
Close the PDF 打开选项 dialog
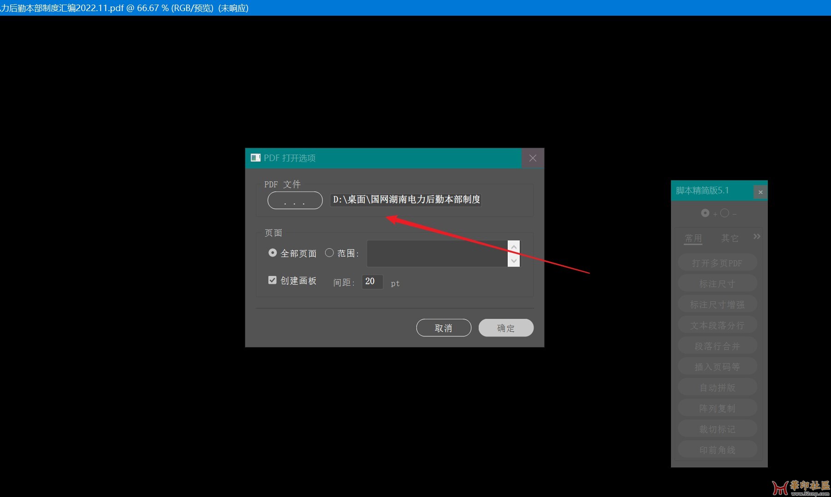pyautogui.click(x=533, y=158)
